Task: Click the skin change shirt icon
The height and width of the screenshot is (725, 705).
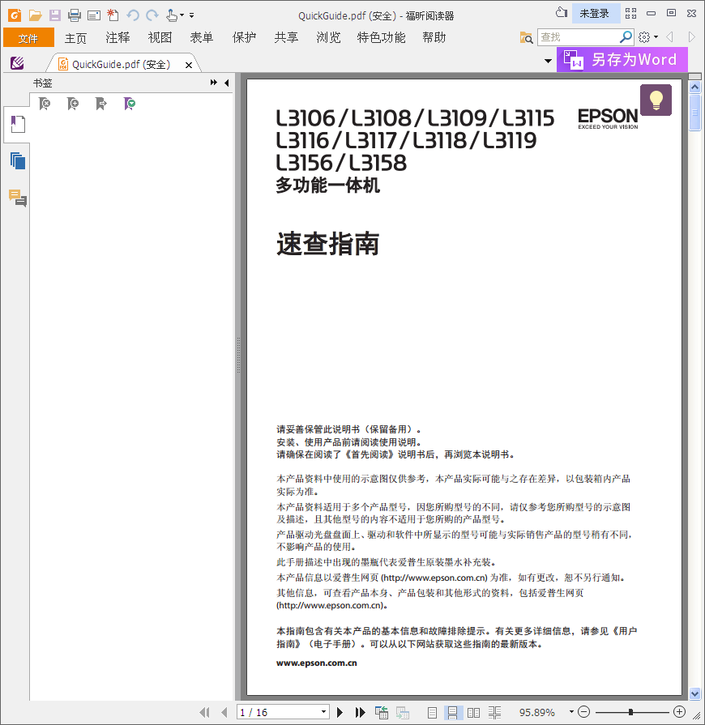Action: coord(561,13)
